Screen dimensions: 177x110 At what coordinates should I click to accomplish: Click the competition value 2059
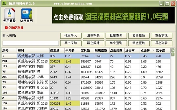pos(159,77)
